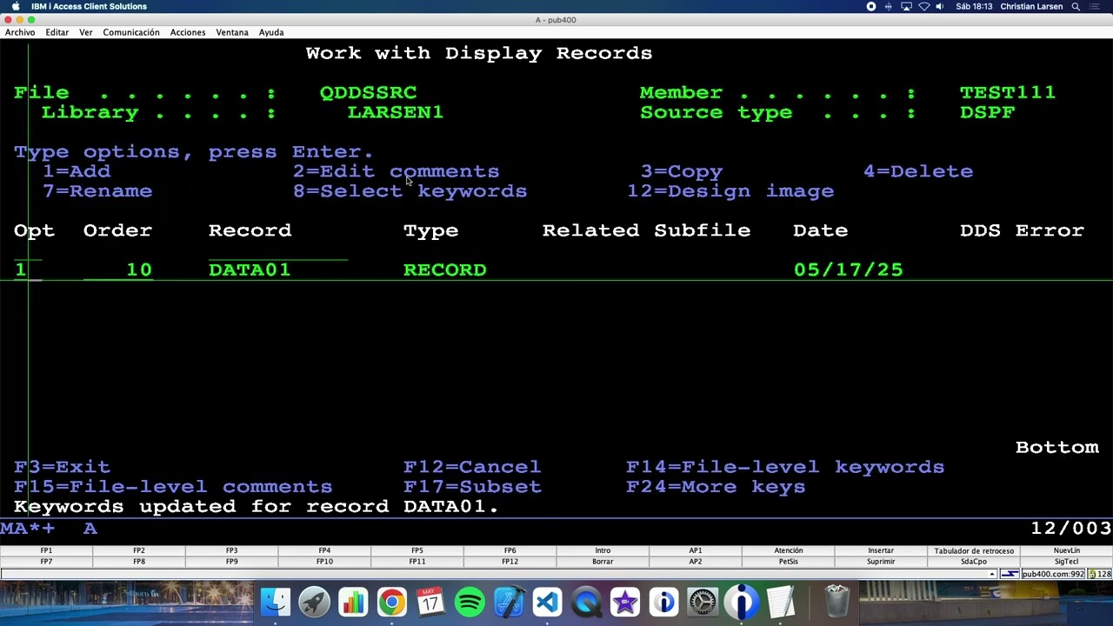Open the Archivo menu

(x=20, y=32)
